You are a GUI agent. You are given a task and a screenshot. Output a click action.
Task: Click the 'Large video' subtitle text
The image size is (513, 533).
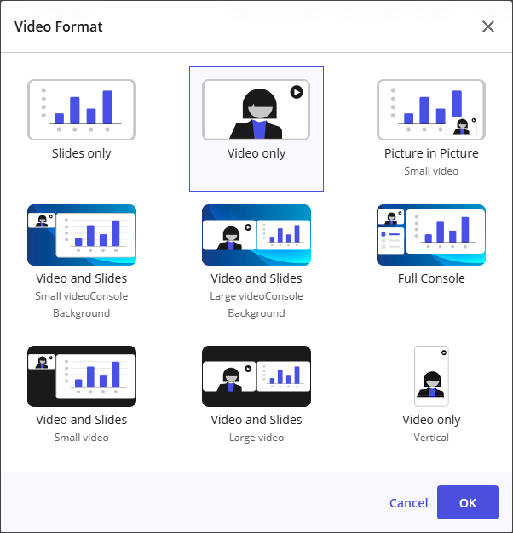[256, 438]
